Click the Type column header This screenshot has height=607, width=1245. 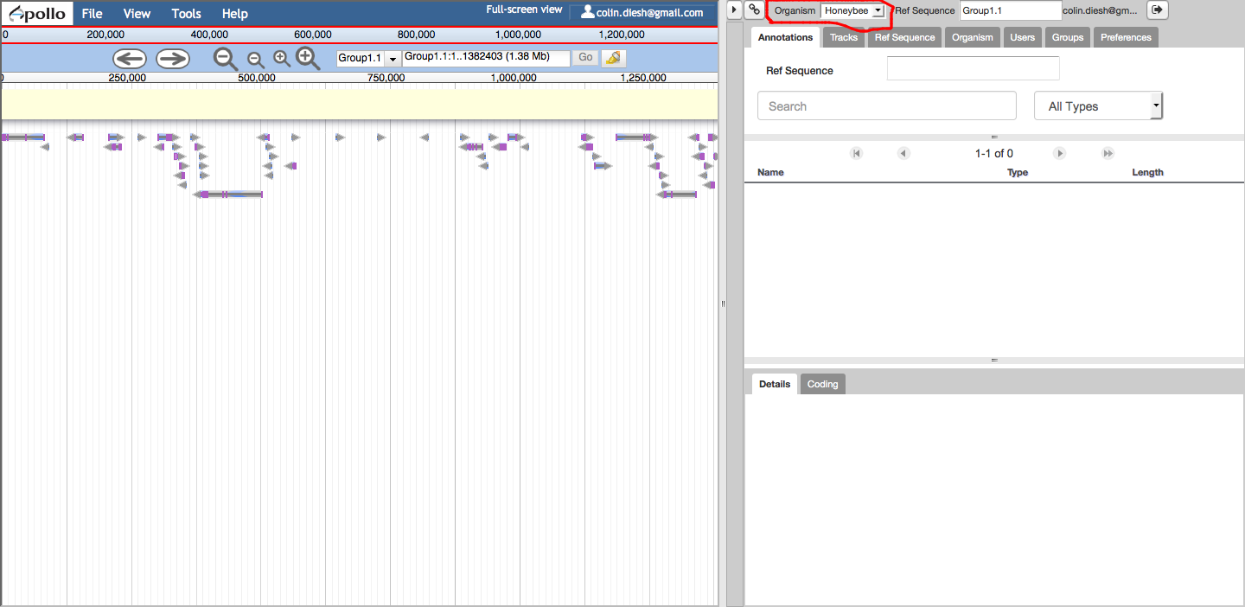[1018, 172]
